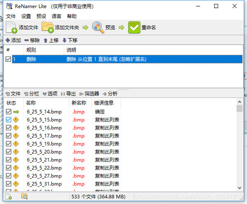Click the 规则 column header in rules list
The image size is (247, 204).
(44, 50)
